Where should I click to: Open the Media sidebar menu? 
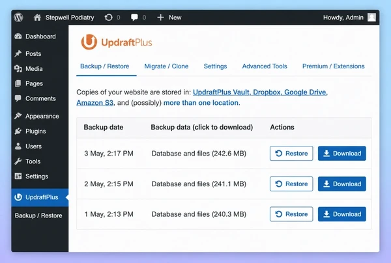(34, 68)
